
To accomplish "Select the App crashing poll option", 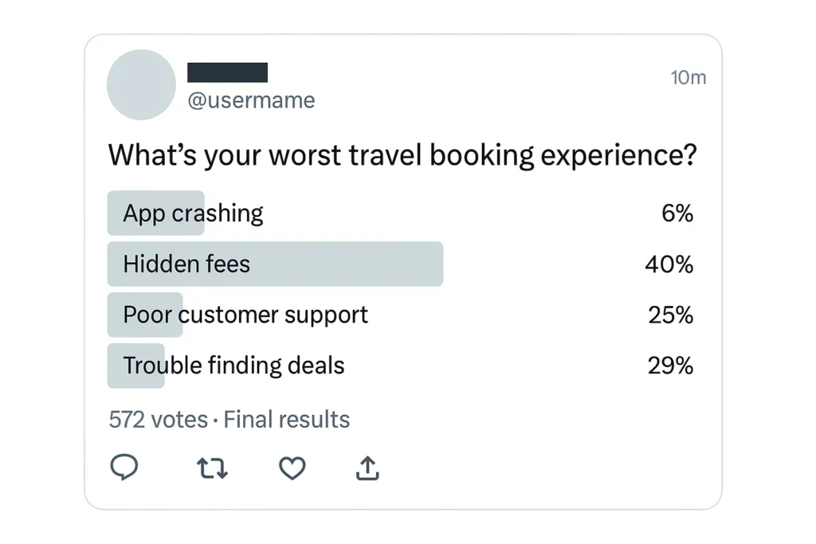I will (x=401, y=213).
